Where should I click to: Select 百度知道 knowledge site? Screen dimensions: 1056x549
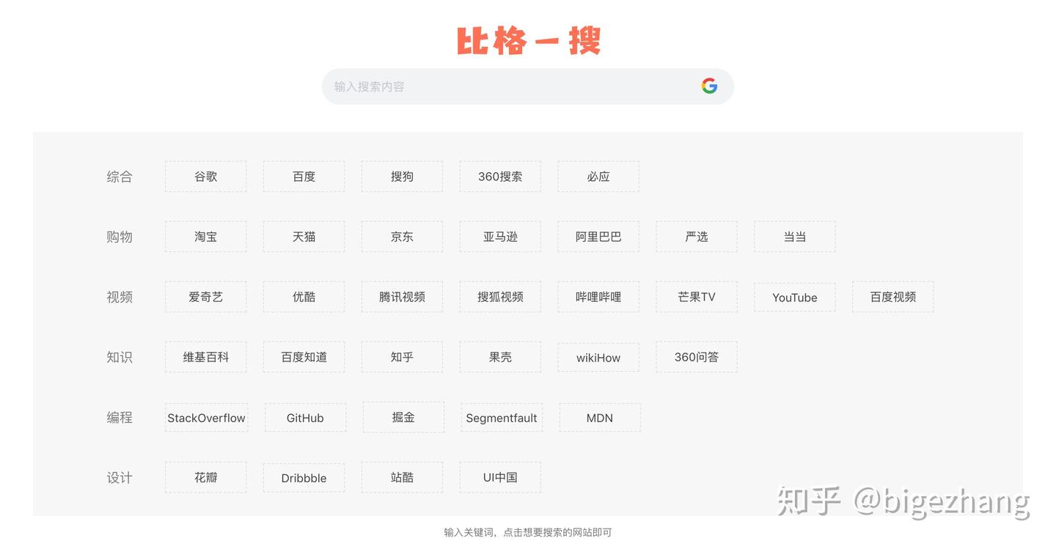(x=304, y=357)
